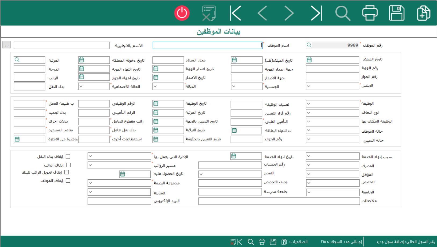The image size is (437, 247).
Task: Click the large save diskette icon
Action: pyautogui.click(x=397, y=13)
